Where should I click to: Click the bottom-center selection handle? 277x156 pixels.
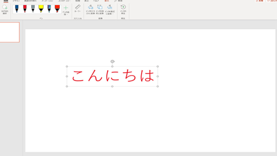point(112,86)
